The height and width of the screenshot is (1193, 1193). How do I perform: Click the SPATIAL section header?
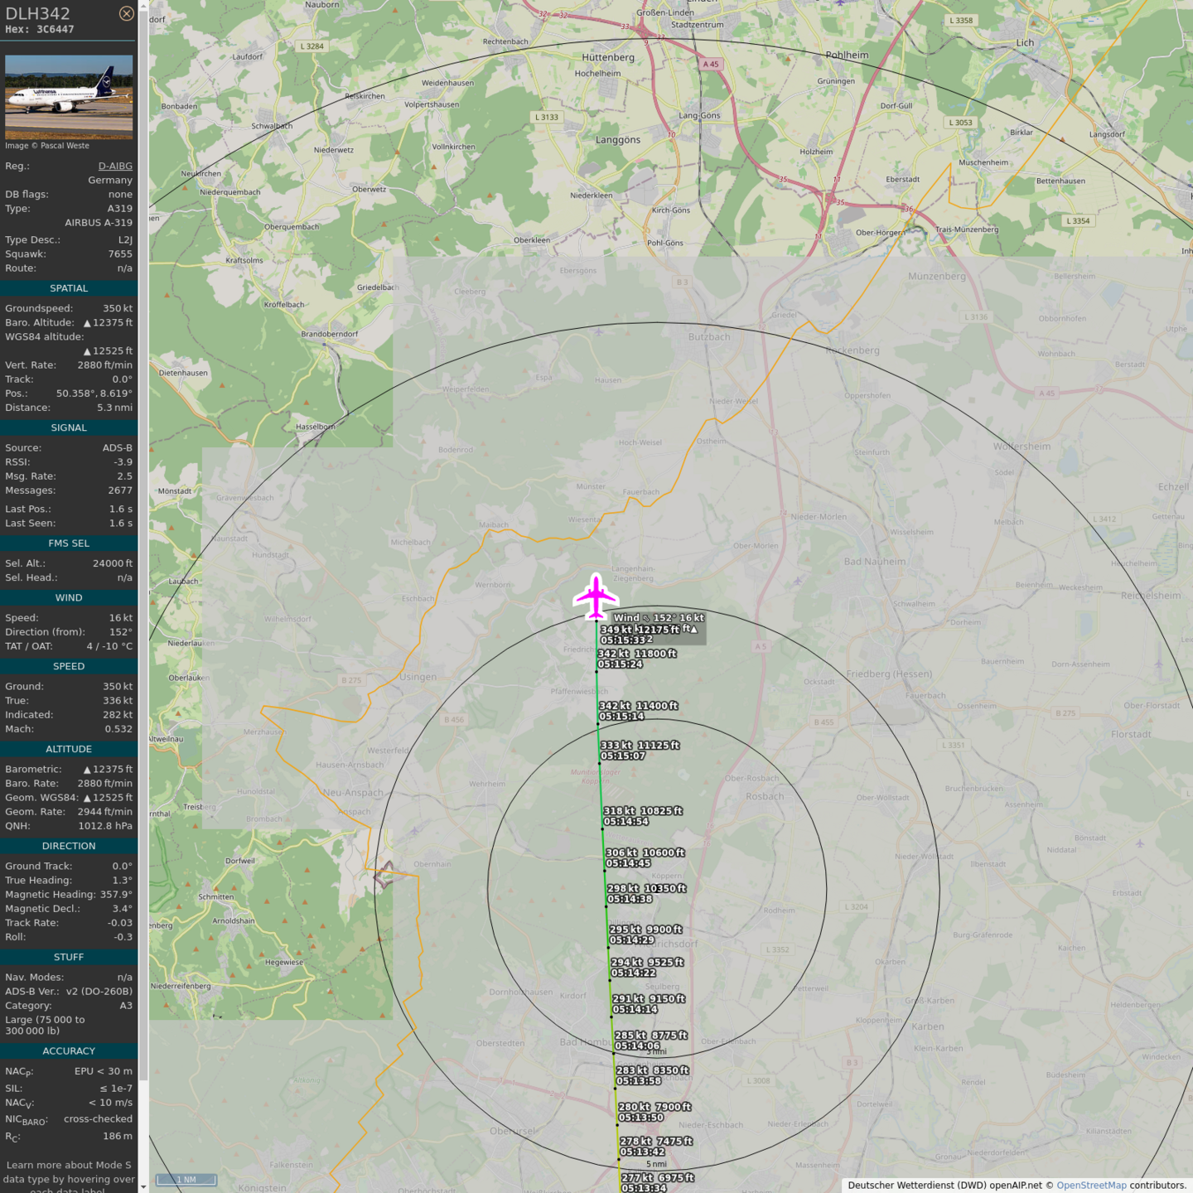pos(69,288)
